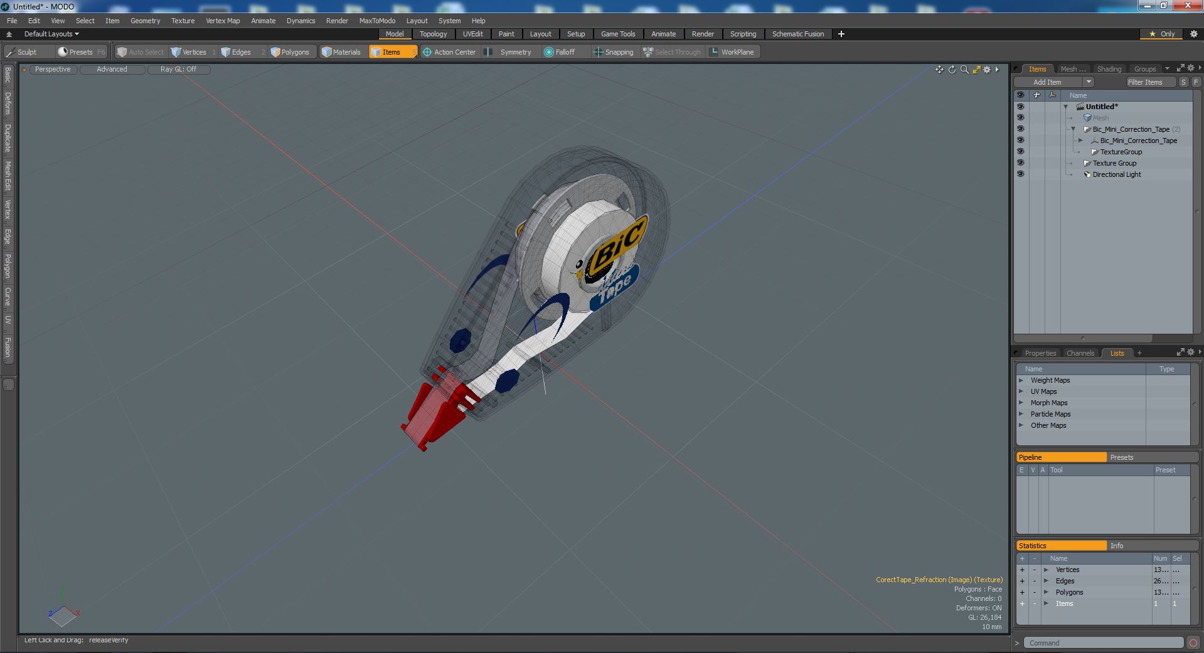Viewport: 1204px width, 653px height.
Task: Toggle Ray GL mode
Action: coord(179,70)
